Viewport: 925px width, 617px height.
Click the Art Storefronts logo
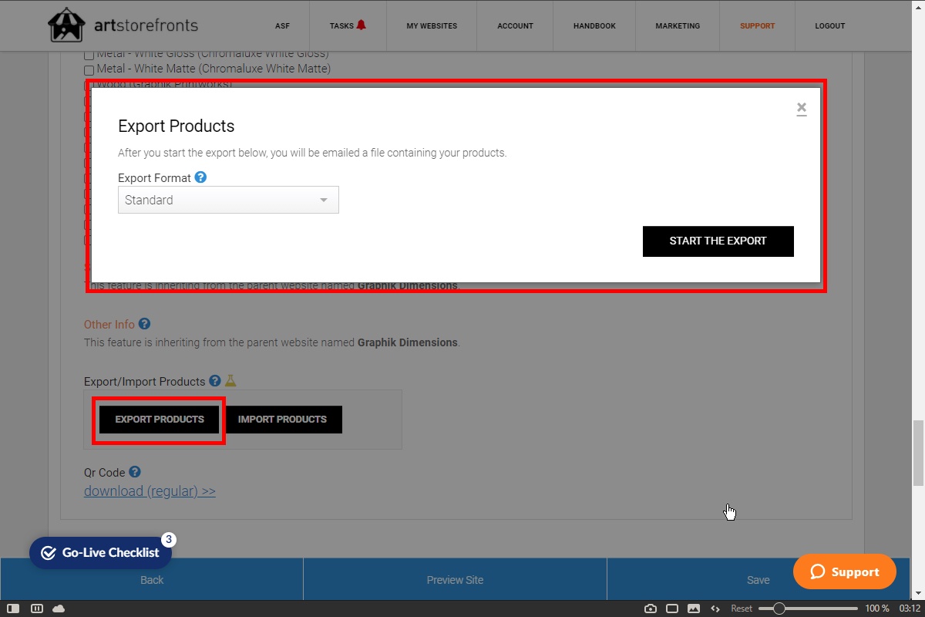click(x=123, y=25)
